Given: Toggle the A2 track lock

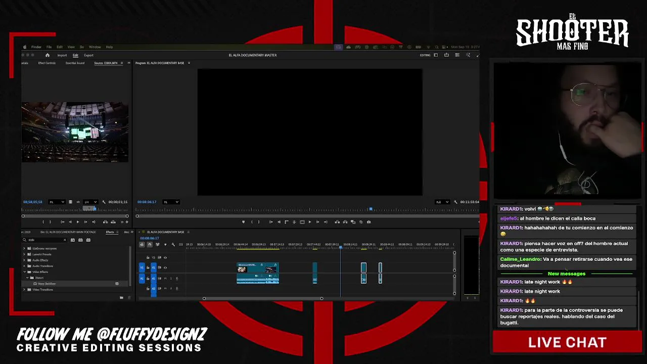Looking at the screenshot, I should coord(148,289).
